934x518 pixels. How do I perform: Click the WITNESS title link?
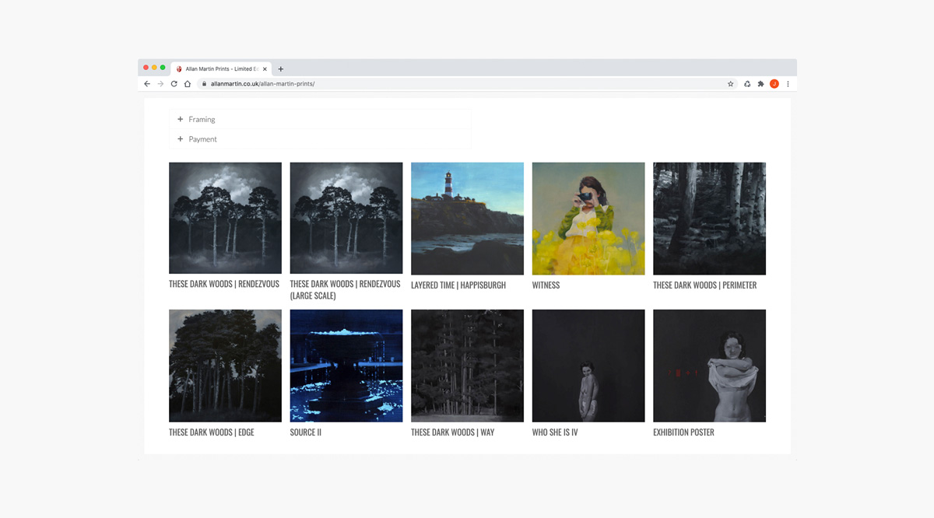click(546, 285)
